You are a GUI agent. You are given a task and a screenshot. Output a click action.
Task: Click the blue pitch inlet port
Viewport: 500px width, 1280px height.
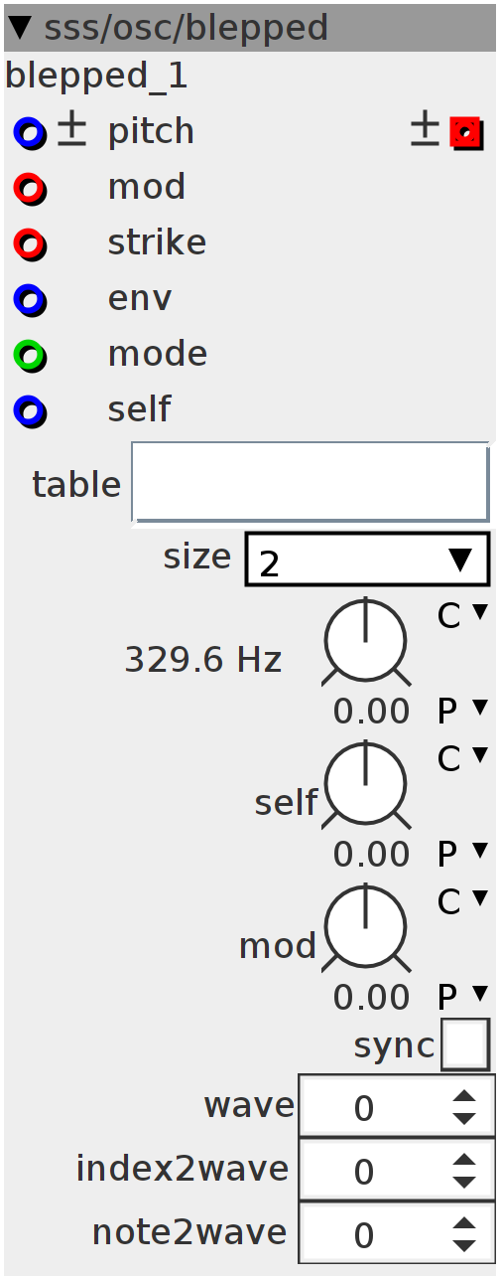point(30,132)
